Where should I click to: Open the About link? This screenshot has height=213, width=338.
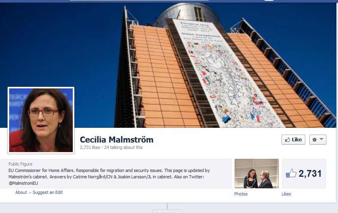[x=21, y=192]
